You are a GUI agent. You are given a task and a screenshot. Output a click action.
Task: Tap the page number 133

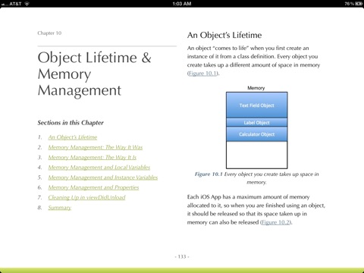point(182,256)
